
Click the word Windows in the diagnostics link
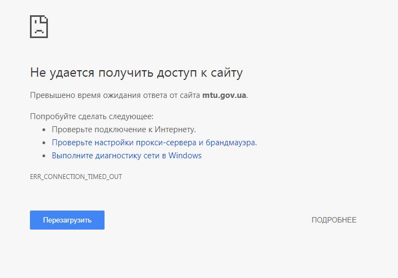[185, 156]
